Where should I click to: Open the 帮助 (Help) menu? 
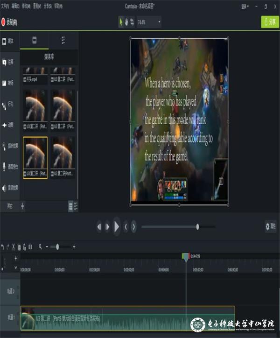coord(58,6)
